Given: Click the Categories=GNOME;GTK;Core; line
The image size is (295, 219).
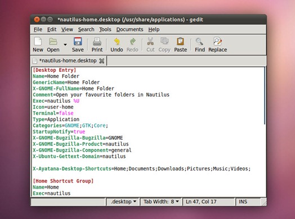Looking at the screenshot, I should click(70, 126).
